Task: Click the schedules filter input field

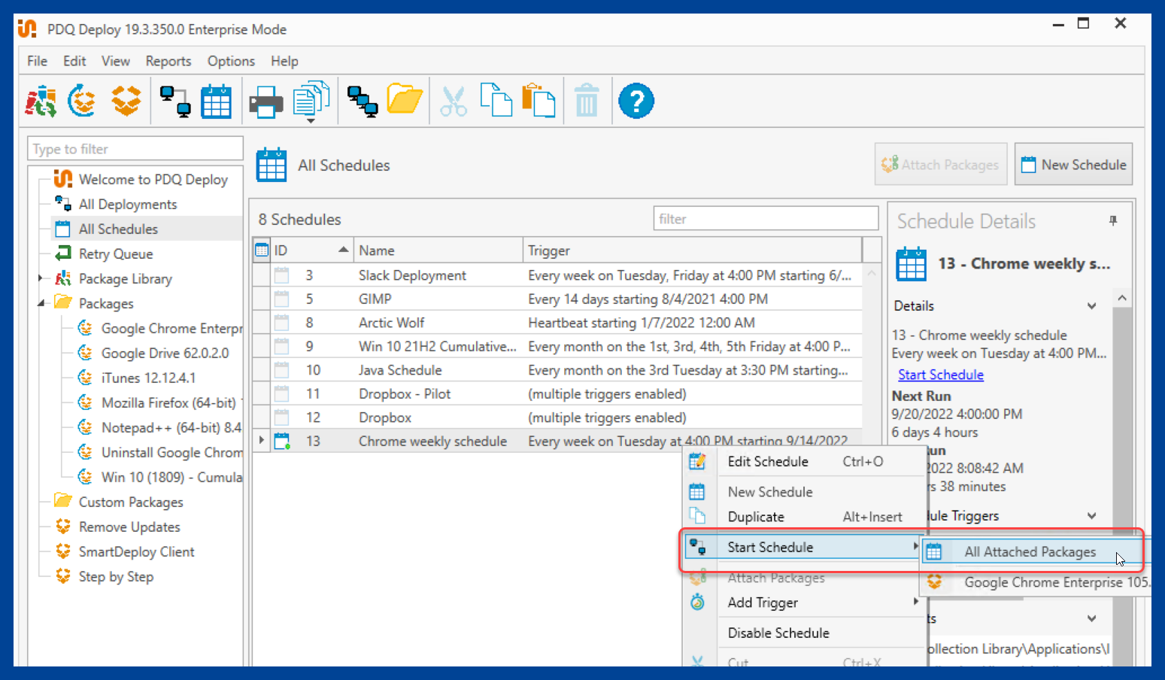Action: pos(766,219)
